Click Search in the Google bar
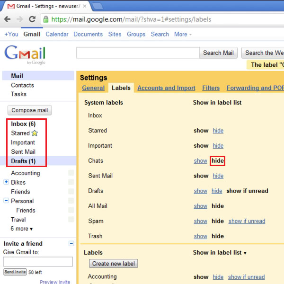 point(160,34)
